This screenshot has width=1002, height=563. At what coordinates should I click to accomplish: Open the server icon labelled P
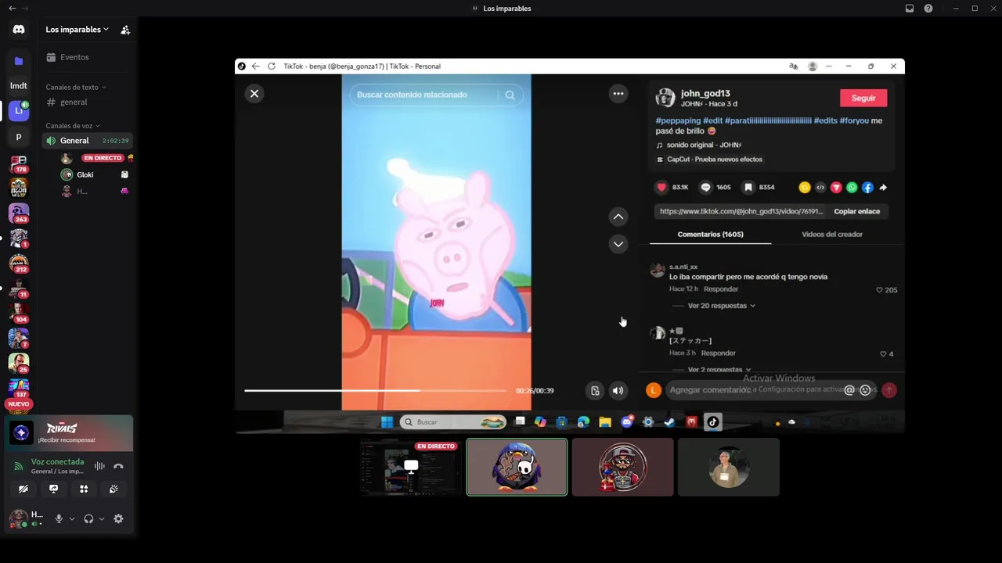(19, 137)
